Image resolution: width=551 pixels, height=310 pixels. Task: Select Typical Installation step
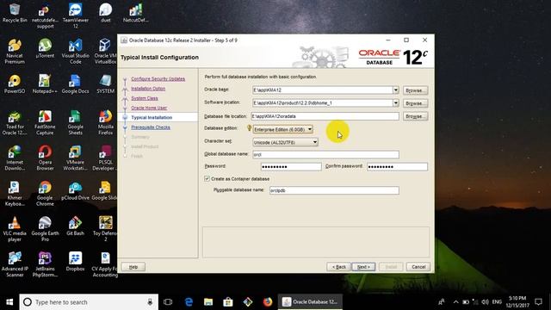(152, 117)
